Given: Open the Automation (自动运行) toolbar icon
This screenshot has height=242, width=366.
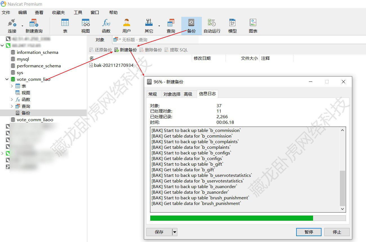Looking at the screenshot, I should (x=212, y=26).
